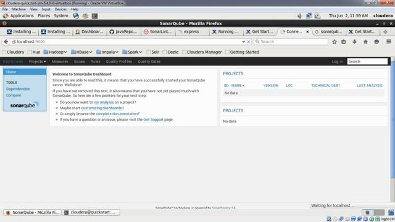Viewport: 395px width, 222px height.
Task: Open the Firefox downloads arrow icon
Action: click(x=354, y=42)
